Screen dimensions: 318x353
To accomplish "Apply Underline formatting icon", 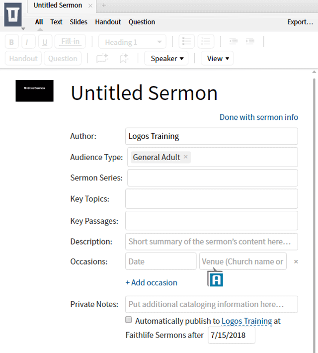I will 45,42.
